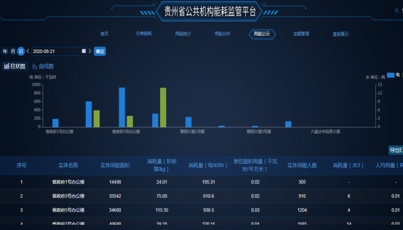Open the 分类能耗 menu item
The image size is (403, 230).
(144, 33)
